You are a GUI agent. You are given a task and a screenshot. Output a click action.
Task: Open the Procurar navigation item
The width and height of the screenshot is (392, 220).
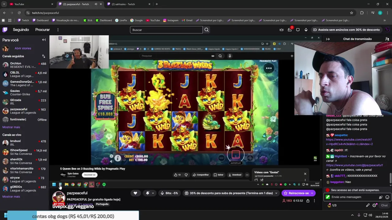tap(43, 30)
